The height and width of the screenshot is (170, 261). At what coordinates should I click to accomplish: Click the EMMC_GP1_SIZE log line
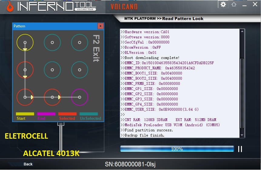pos(149,89)
